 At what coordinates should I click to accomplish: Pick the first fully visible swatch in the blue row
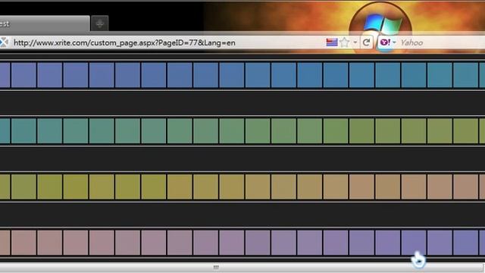[x=23, y=75]
